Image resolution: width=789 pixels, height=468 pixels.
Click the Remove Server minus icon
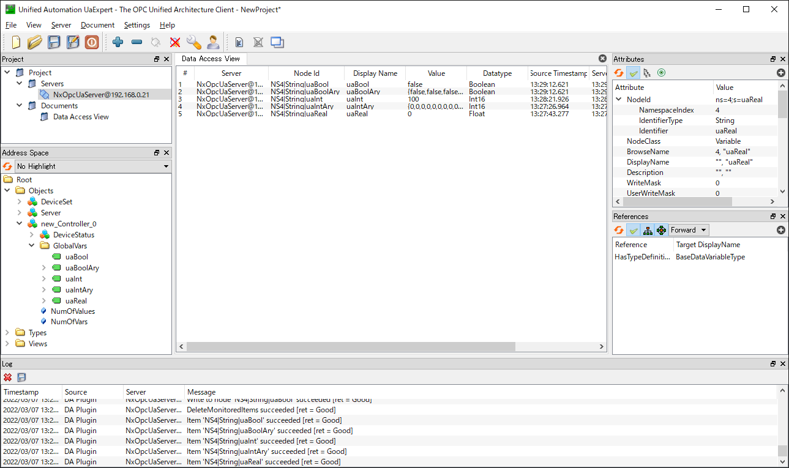[x=137, y=42]
